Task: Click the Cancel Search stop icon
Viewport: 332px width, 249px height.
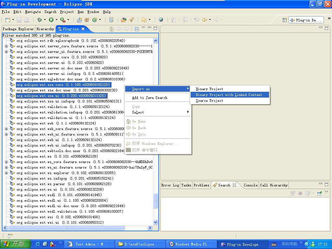Action: coord(300,193)
